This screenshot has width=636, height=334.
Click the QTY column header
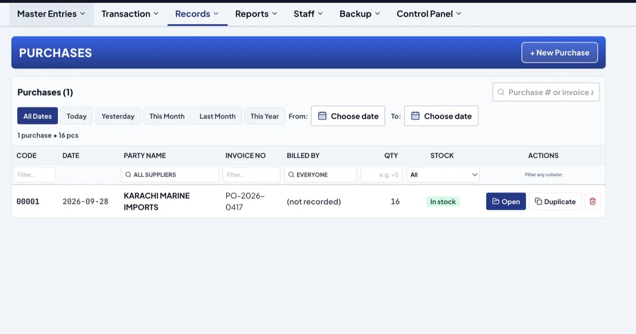[391, 155]
